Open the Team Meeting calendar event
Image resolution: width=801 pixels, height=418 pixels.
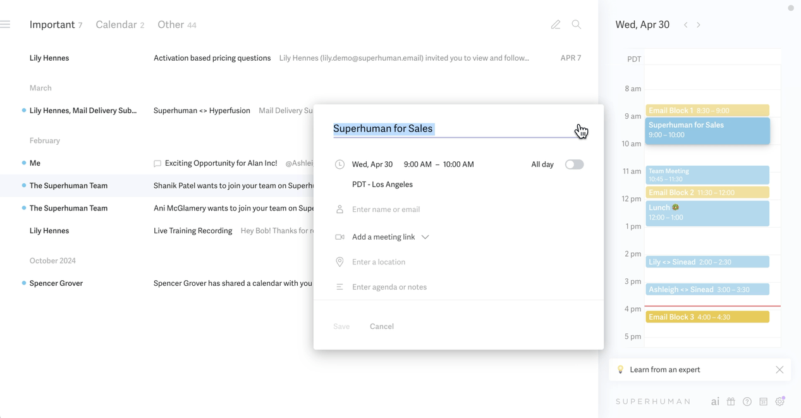coord(707,175)
